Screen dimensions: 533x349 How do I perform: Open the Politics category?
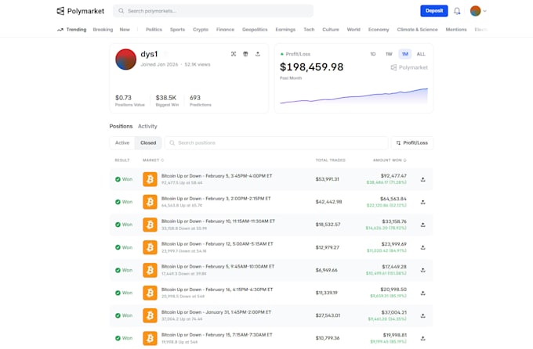pos(154,30)
